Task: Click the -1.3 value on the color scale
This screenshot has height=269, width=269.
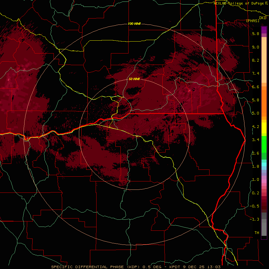Action: coord(254,219)
